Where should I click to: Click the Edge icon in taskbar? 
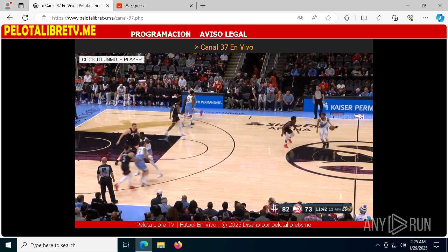coord(144,245)
